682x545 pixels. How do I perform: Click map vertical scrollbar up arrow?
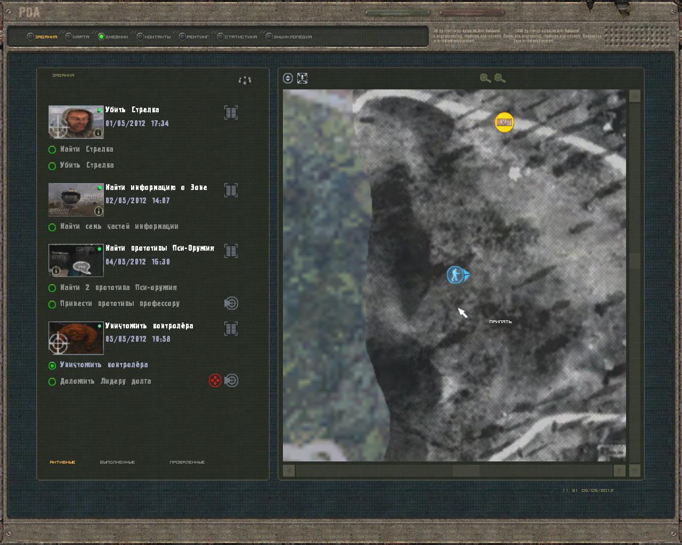635,96
